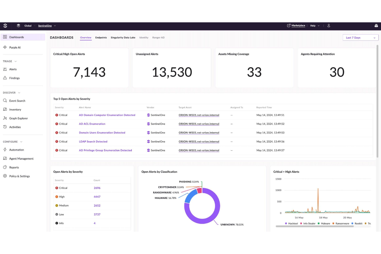The image size is (381, 254).
Task: Open the Inventory view
Action: pyautogui.click(x=15, y=109)
